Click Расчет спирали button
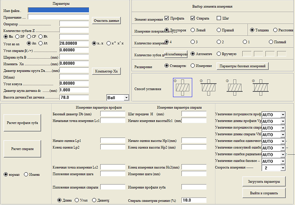The height and width of the screenshot is (205, 295). click(22, 149)
